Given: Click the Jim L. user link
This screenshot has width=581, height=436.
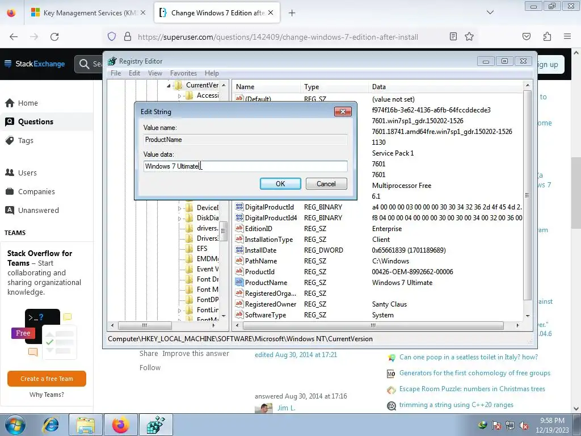Looking at the screenshot, I should point(287,408).
